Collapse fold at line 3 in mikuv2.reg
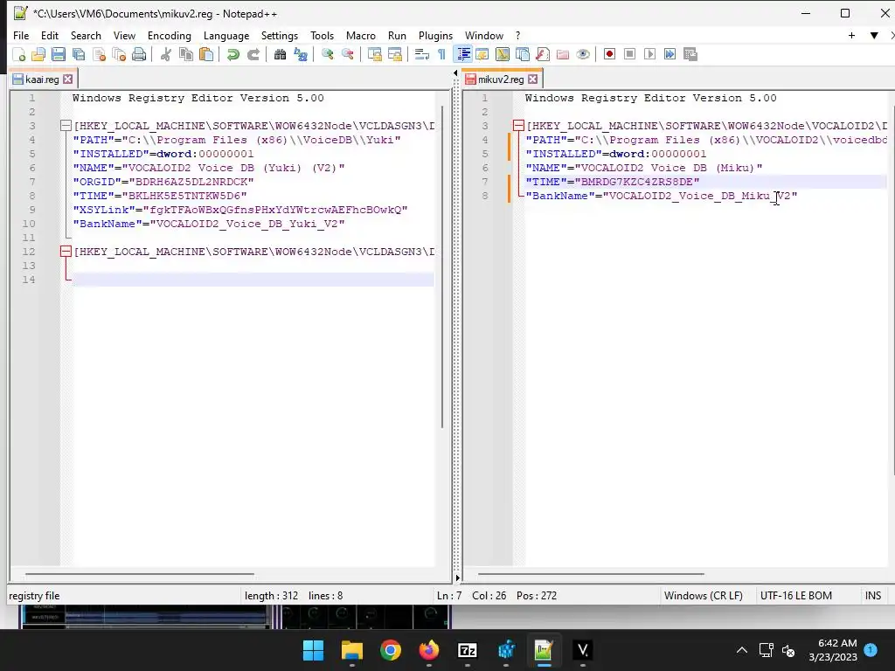The image size is (895, 671). [x=518, y=126]
